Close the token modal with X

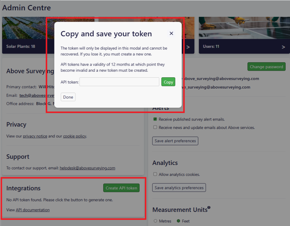click(x=171, y=33)
